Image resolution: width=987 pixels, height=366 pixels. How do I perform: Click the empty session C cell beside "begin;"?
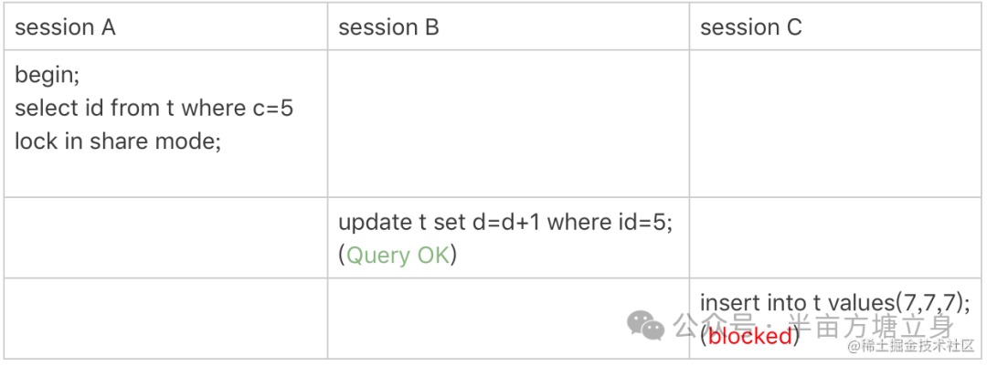835,122
